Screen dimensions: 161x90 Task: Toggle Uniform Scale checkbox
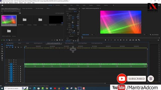click(x=72, y=22)
